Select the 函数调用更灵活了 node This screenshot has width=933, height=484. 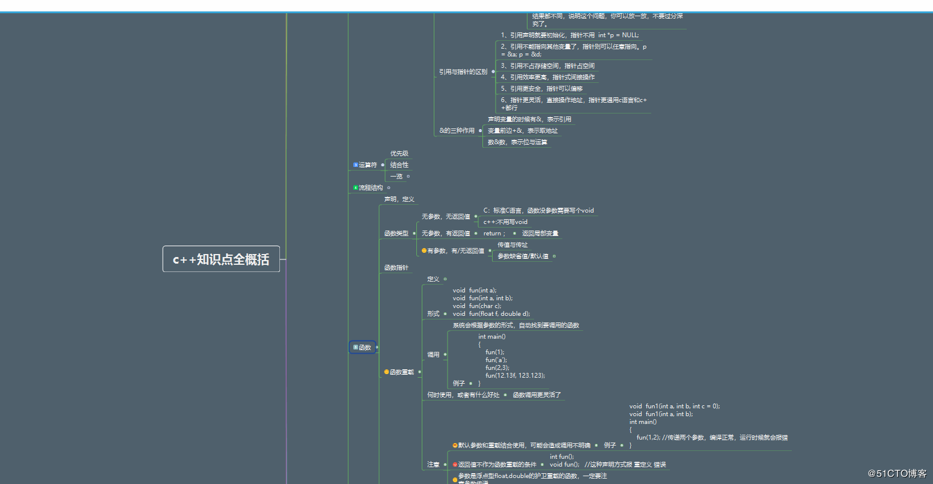pyautogui.click(x=536, y=395)
